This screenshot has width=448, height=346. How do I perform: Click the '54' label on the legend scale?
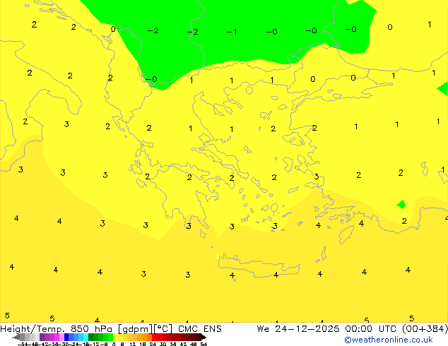204,345
